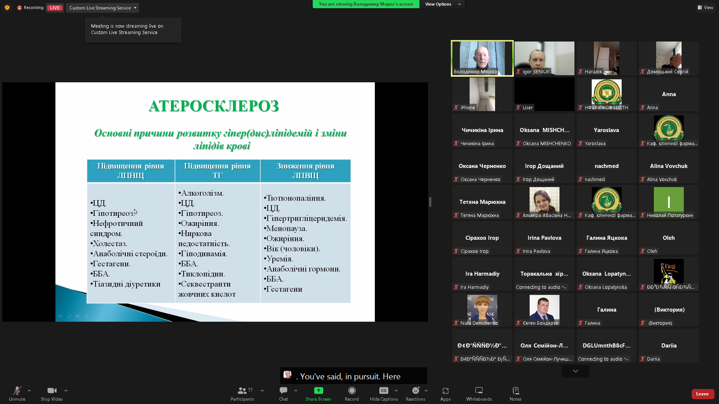Open the Chat panel
Viewport: 719px width, 404px height.
pyautogui.click(x=283, y=394)
